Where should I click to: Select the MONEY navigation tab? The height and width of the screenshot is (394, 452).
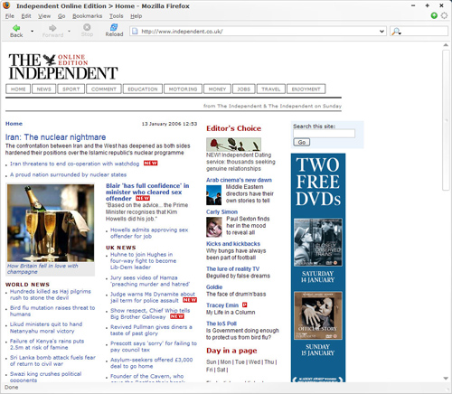217,89
